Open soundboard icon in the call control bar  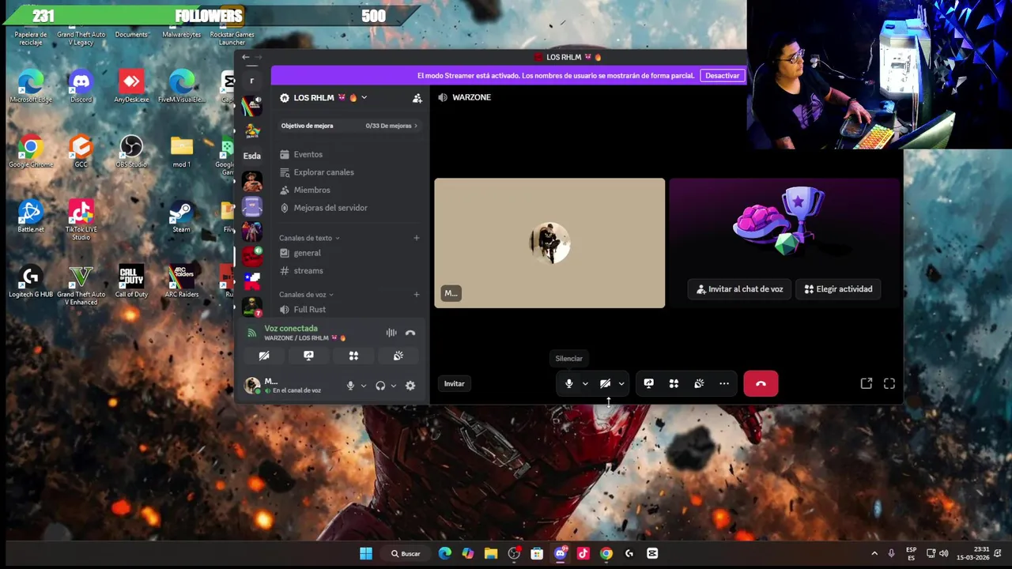699,383
